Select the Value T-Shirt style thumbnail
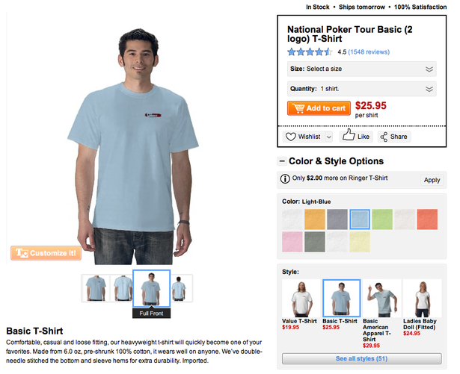This screenshot has height=374, width=460. coord(301,299)
